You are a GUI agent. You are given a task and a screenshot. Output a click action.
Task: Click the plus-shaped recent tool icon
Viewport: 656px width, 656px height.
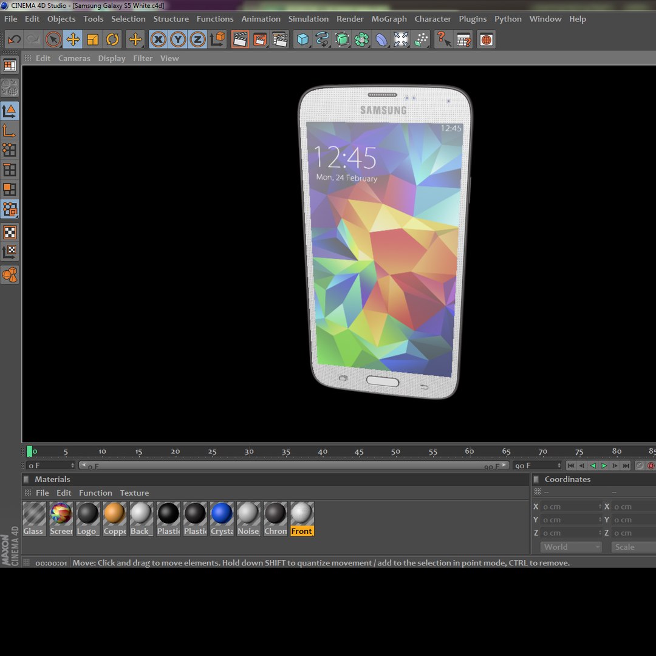[135, 39]
